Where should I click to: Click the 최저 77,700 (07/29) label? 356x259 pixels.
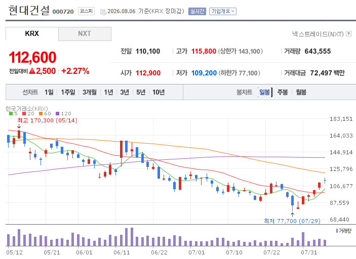292,221
